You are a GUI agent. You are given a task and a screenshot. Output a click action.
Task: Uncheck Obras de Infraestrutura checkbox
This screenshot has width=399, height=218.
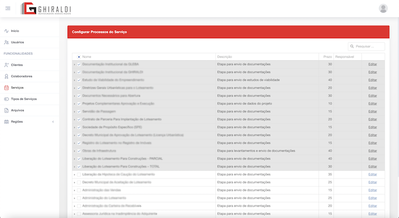(79, 151)
